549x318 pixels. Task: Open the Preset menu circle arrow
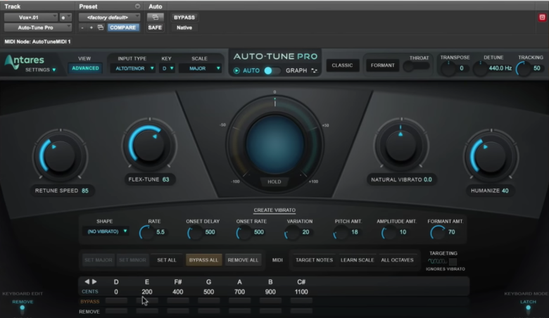(137, 6)
